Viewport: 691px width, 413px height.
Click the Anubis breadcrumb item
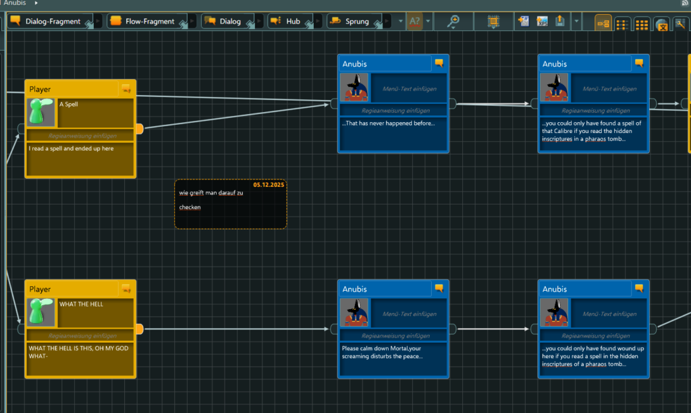pyautogui.click(x=15, y=3)
